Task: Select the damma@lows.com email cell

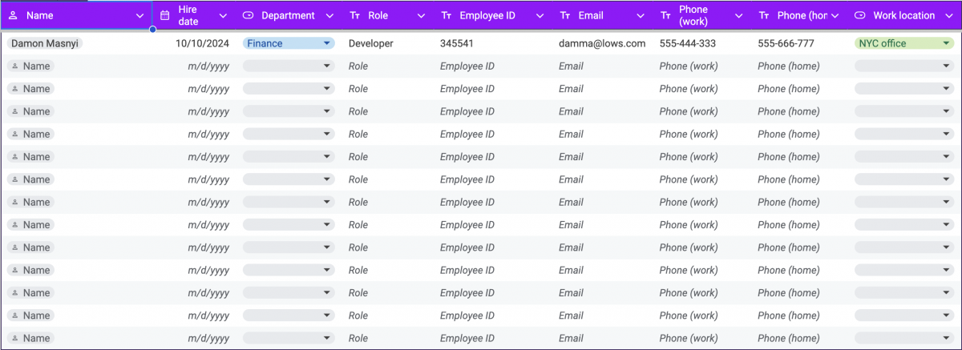Action: click(x=602, y=43)
